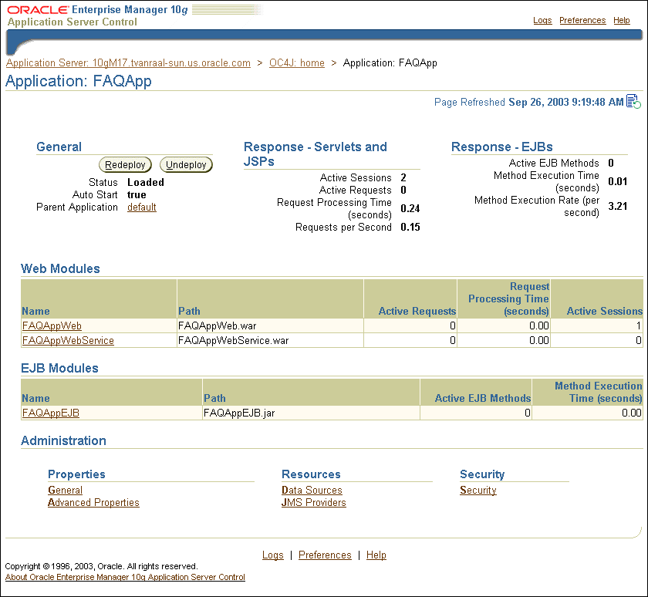
Task: Open Help link in header
Action: 621,20
